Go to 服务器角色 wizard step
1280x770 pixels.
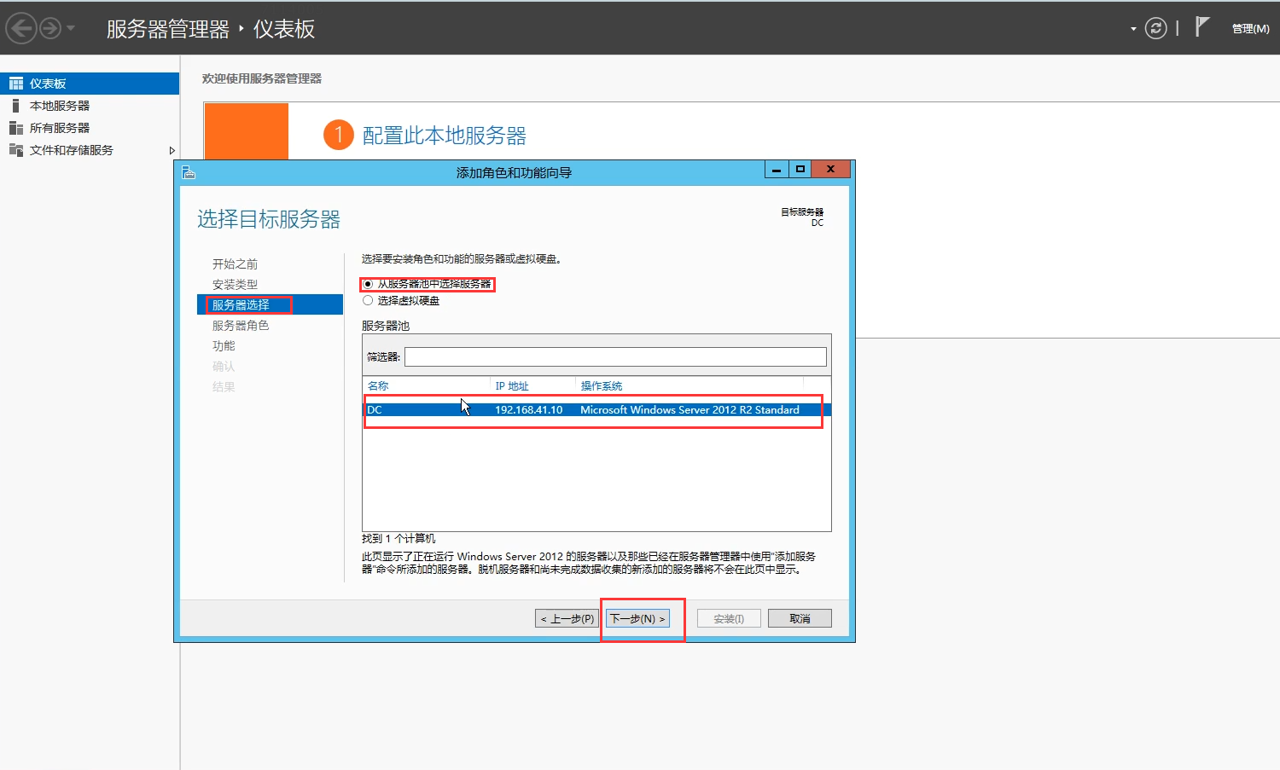[241, 326]
